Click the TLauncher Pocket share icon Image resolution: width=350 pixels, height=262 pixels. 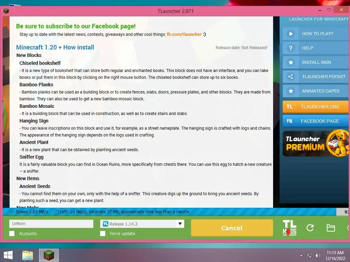tap(291, 77)
